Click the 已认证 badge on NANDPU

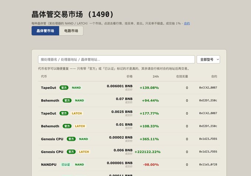pyautogui.click(x=66, y=165)
